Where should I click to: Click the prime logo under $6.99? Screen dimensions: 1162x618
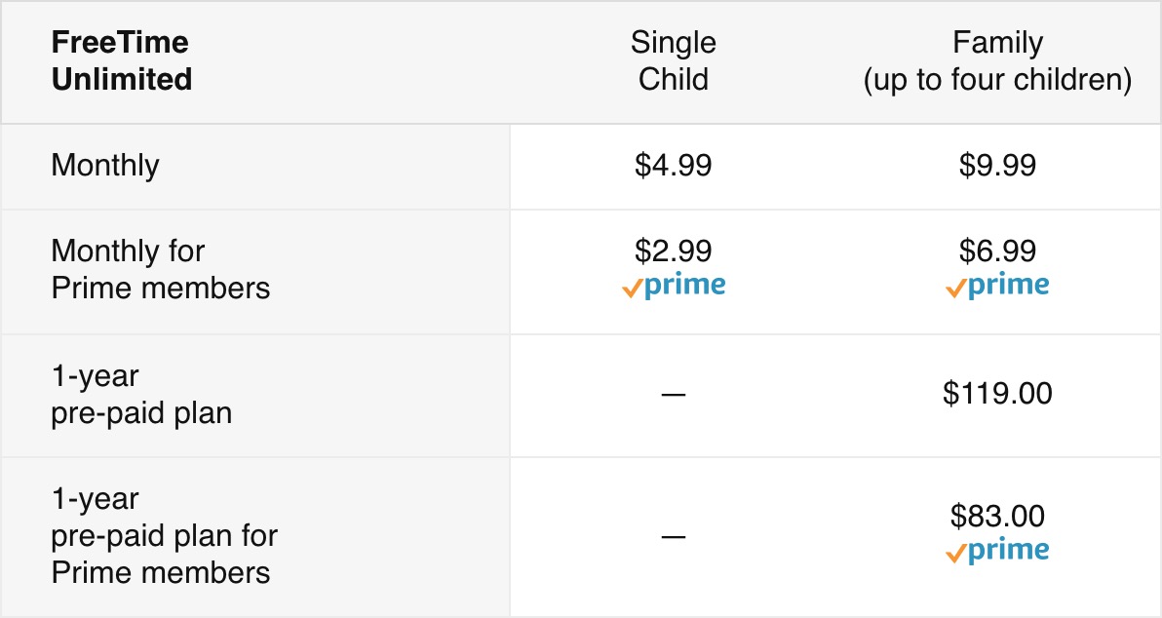tap(997, 286)
